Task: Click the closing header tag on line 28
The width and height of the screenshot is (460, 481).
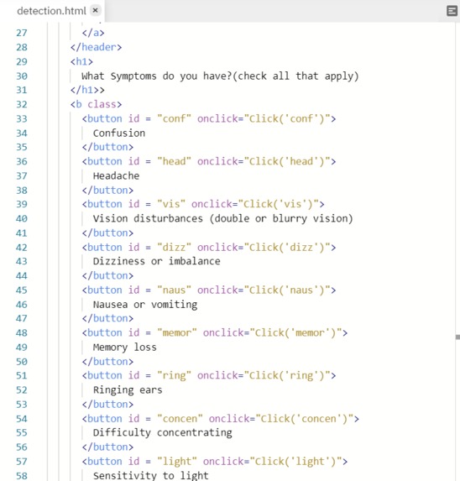Action: [96, 47]
